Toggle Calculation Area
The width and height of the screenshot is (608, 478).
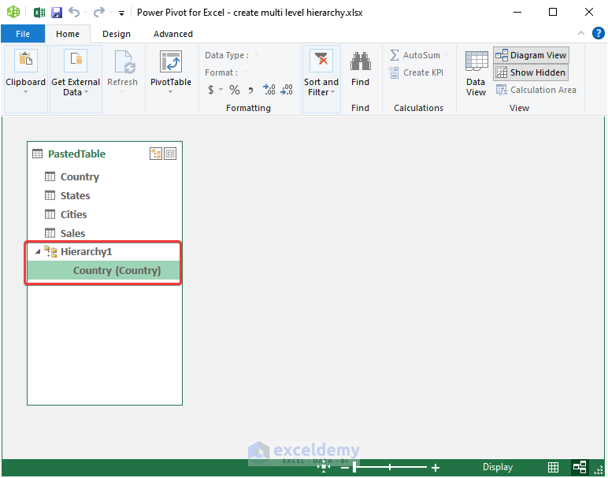pos(536,90)
